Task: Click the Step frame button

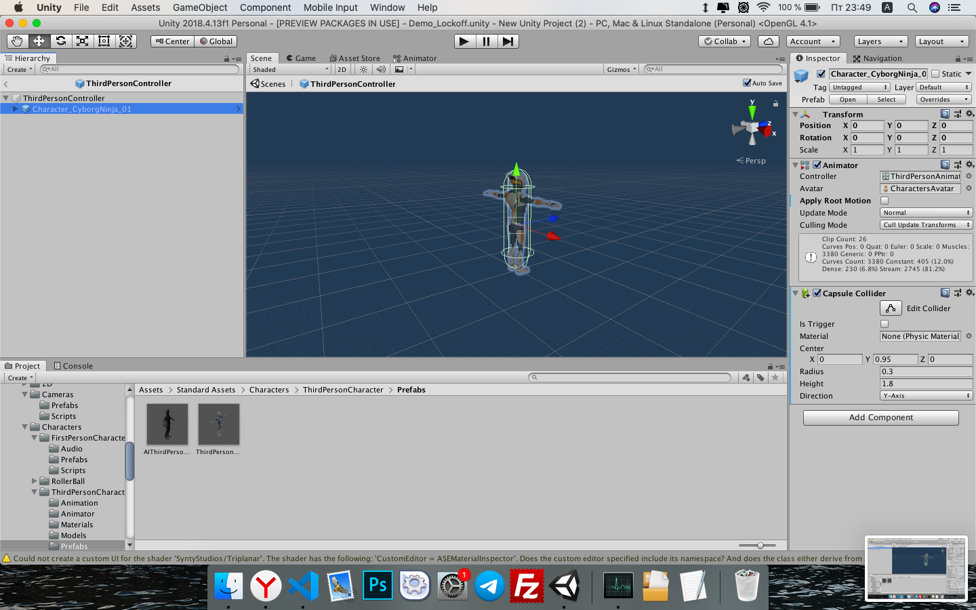Action: pyautogui.click(x=508, y=41)
